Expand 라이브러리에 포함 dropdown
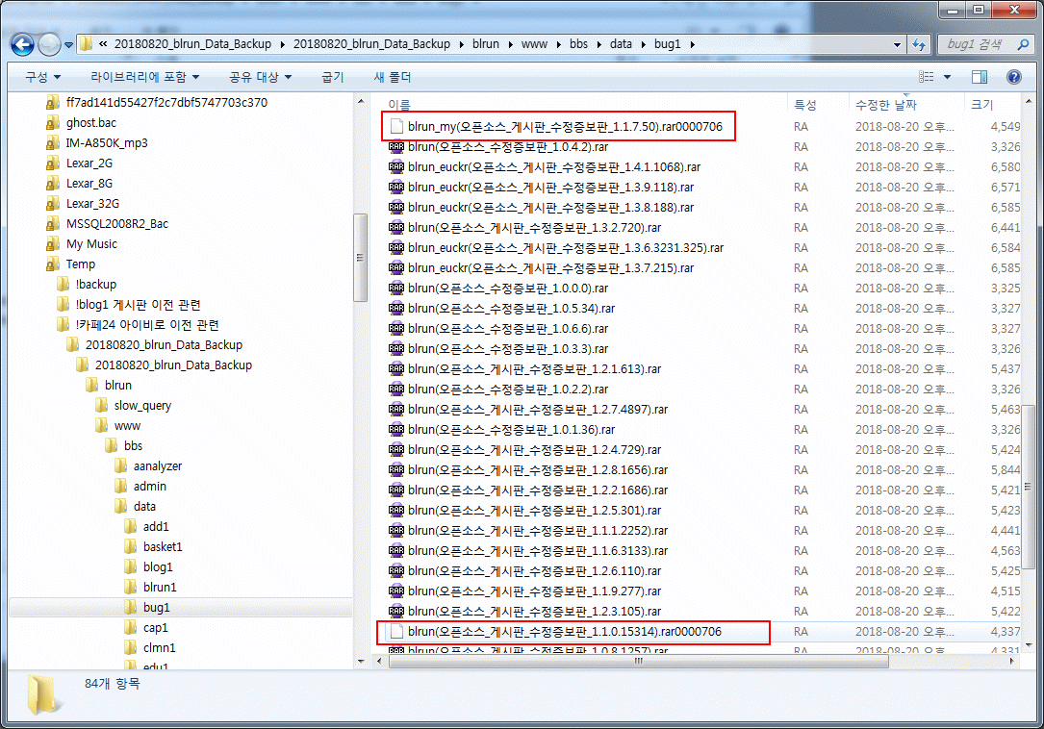The width and height of the screenshot is (1044, 729). click(x=145, y=77)
